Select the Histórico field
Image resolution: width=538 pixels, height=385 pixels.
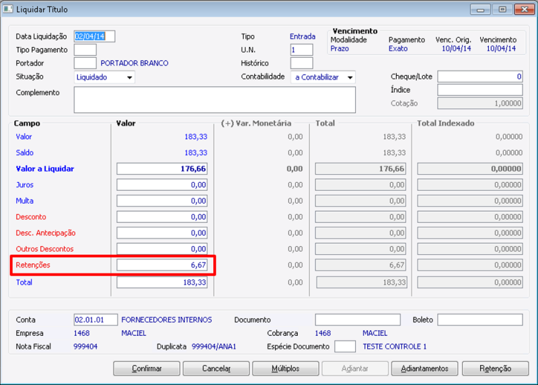coord(301,63)
